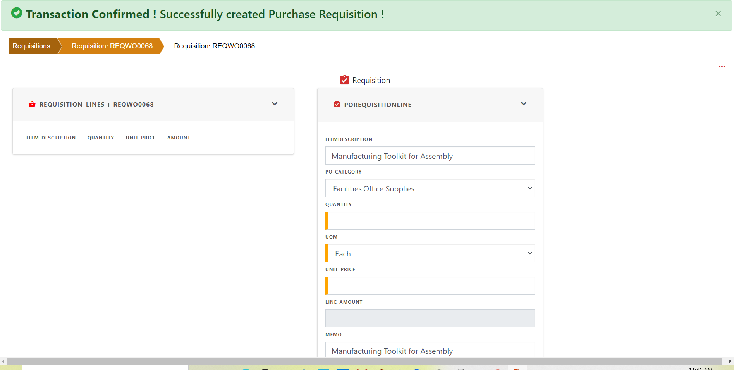
Task: Click the plain Requisition: REQWO0068 heading text
Action: click(x=215, y=46)
